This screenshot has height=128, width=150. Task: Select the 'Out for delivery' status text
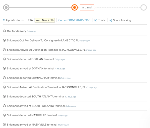[x=16, y=31]
